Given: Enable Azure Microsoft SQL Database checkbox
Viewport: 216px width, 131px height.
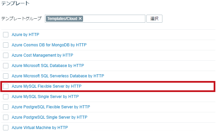Looking at the screenshot, I should click(6, 66).
